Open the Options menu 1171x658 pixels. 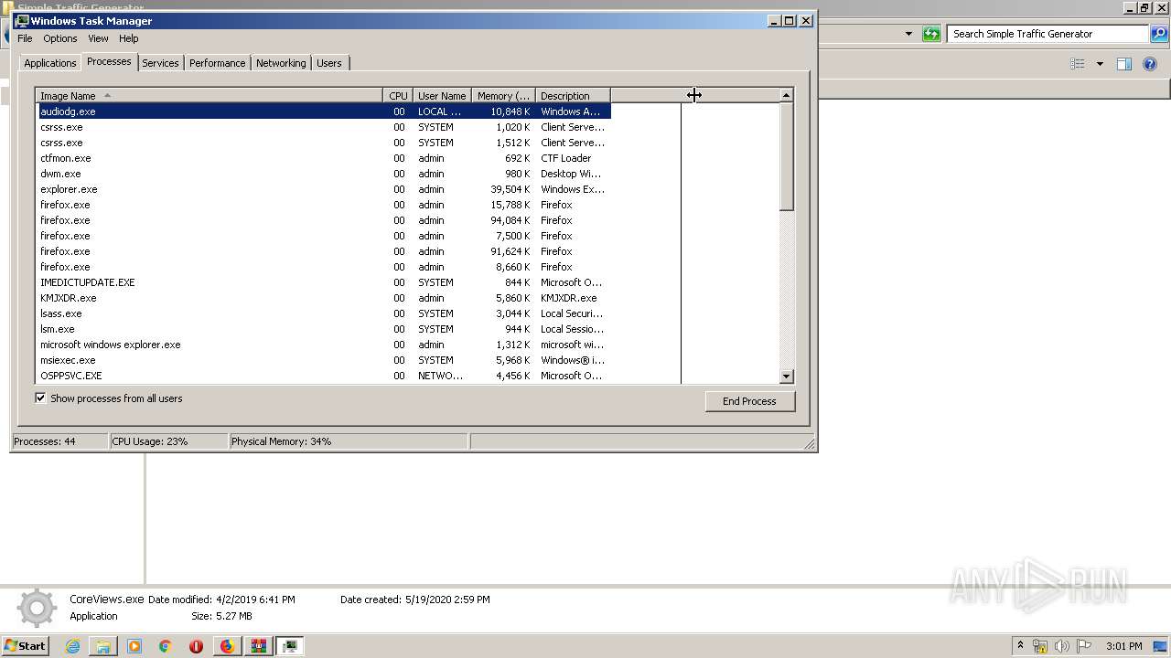coord(60,38)
